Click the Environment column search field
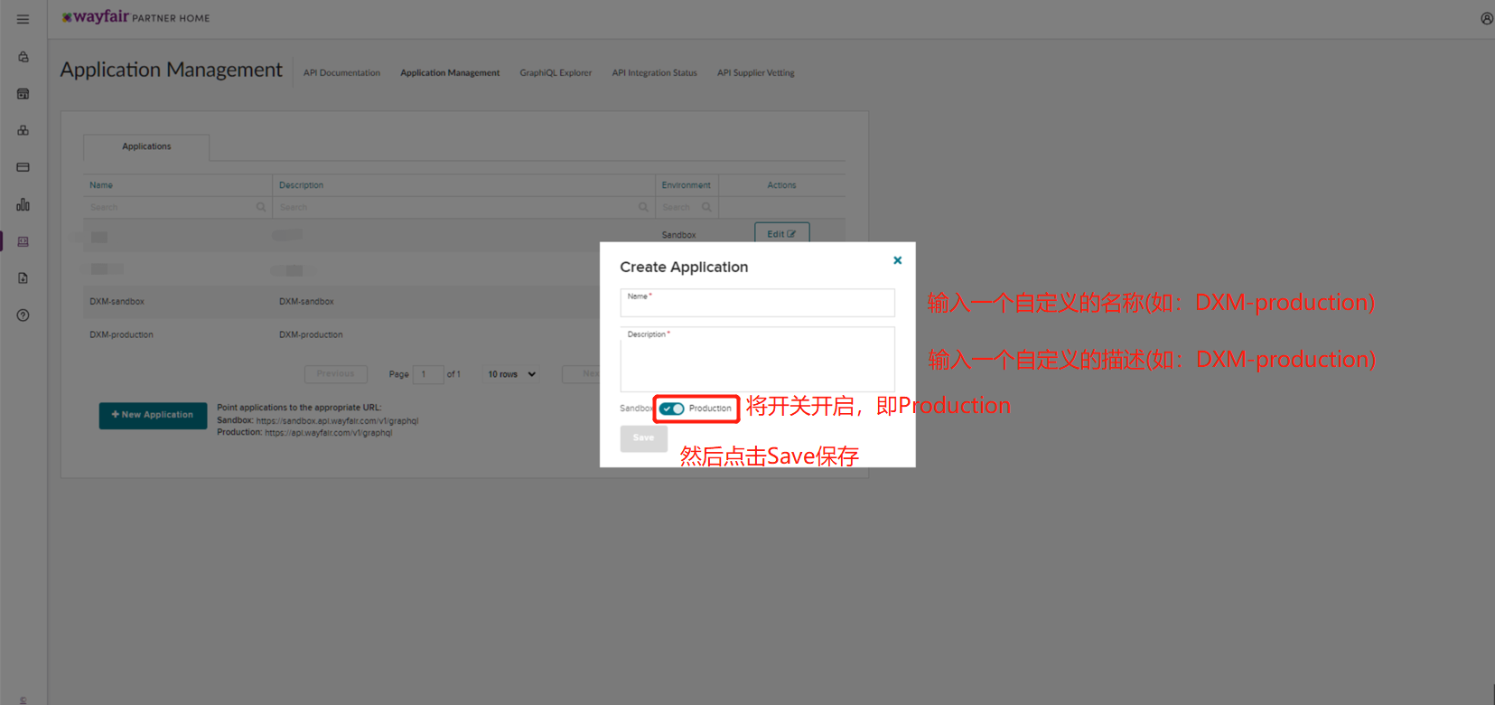Screen dimensions: 1495x705 [x=687, y=207]
